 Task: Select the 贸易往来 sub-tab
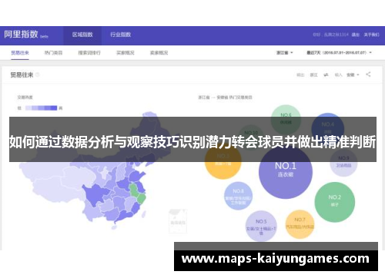pos(20,53)
